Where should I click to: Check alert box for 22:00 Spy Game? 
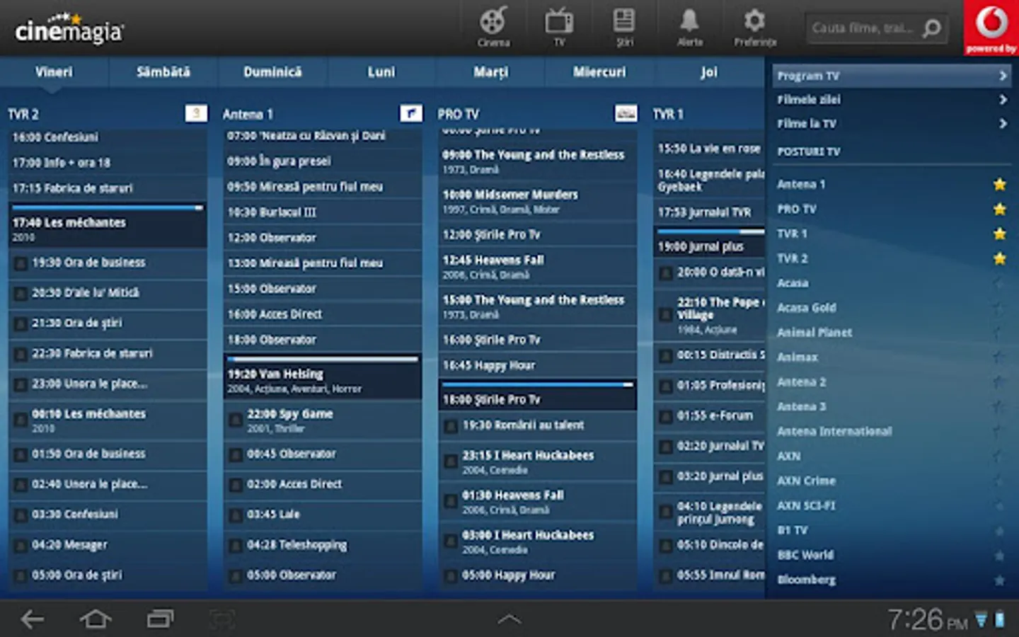[x=236, y=420]
